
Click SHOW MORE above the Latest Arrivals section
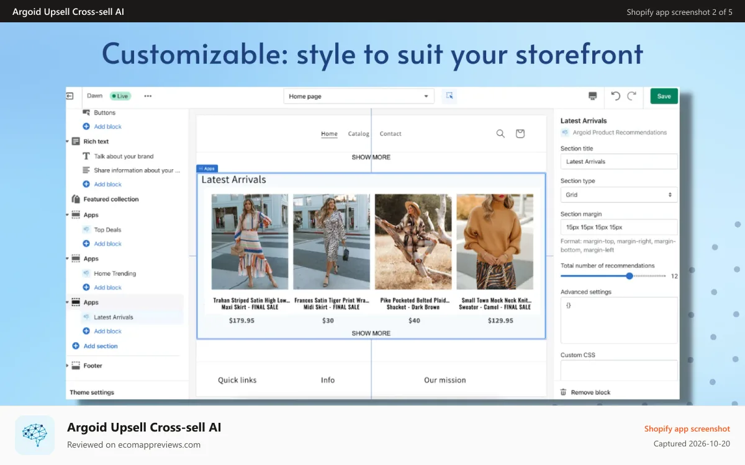pyautogui.click(x=371, y=157)
